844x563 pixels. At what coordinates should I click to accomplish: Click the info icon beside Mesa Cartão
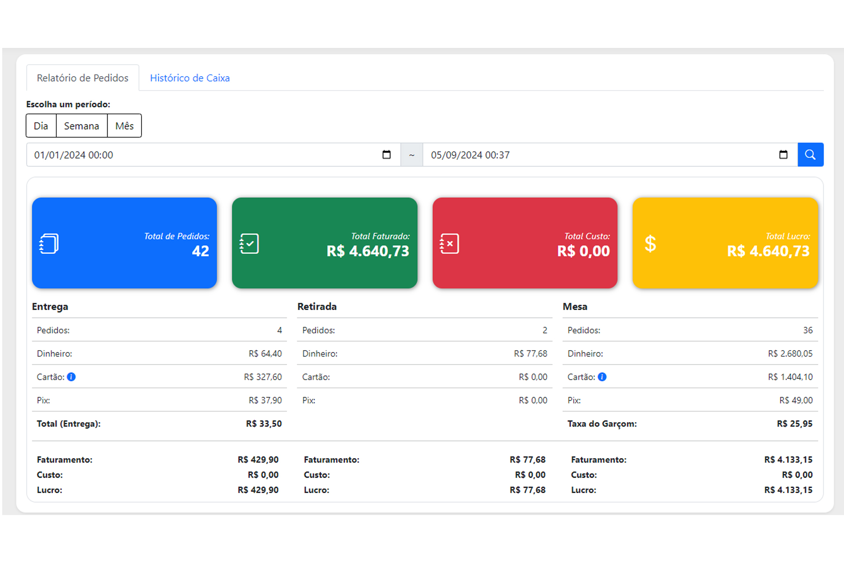click(x=602, y=377)
